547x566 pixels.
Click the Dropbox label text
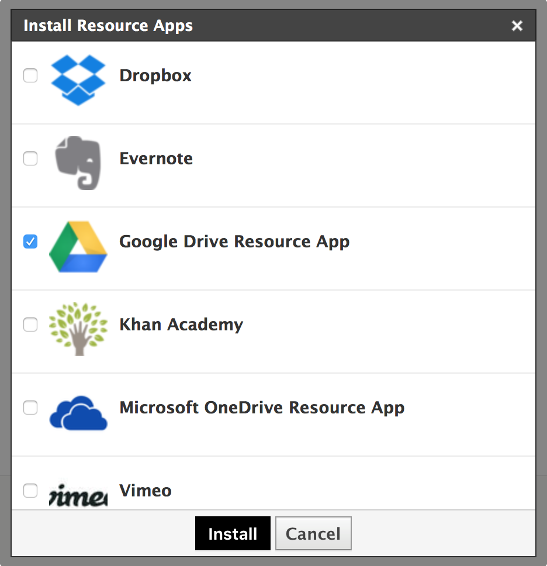[155, 76]
